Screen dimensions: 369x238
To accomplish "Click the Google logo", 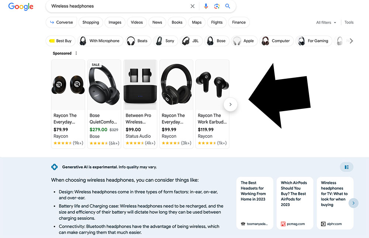I will coord(21,7).
